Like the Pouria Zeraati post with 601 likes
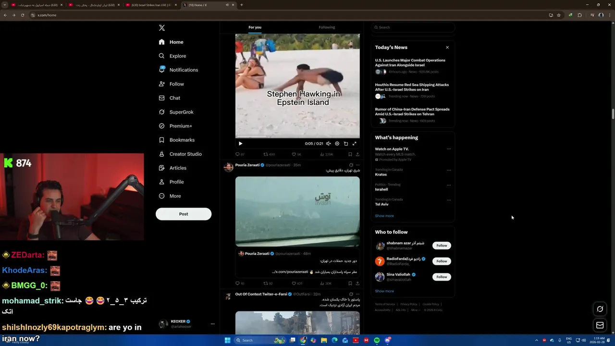 [297, 284]
